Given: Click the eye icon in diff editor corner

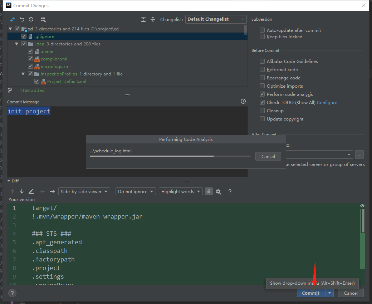Looking at the screenshot, I should coord(362,206).
